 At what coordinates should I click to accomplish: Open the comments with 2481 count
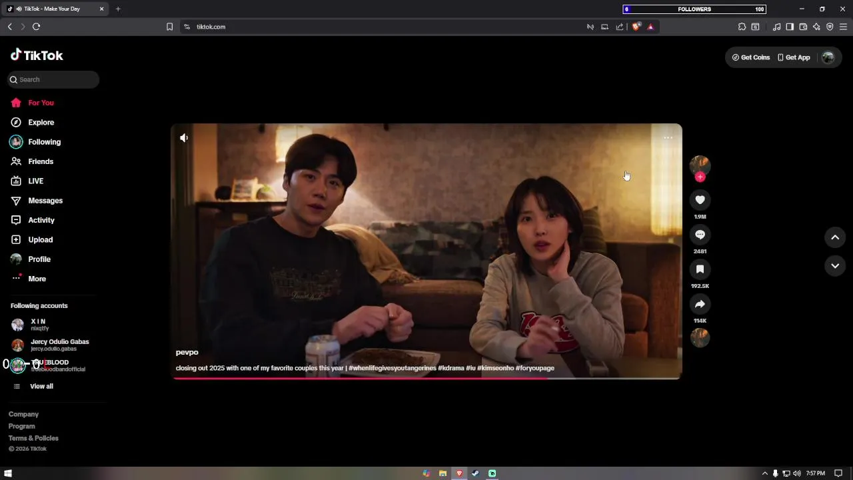(x=700, y=235)
